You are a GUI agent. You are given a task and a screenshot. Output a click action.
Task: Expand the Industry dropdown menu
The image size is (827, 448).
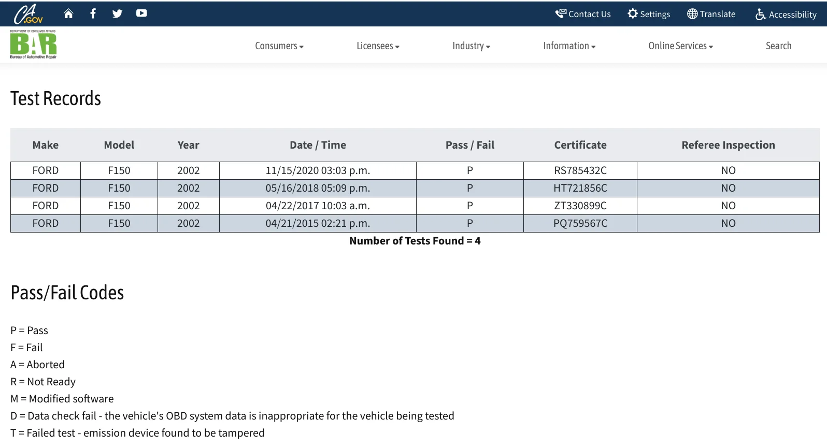pos(472,46)
